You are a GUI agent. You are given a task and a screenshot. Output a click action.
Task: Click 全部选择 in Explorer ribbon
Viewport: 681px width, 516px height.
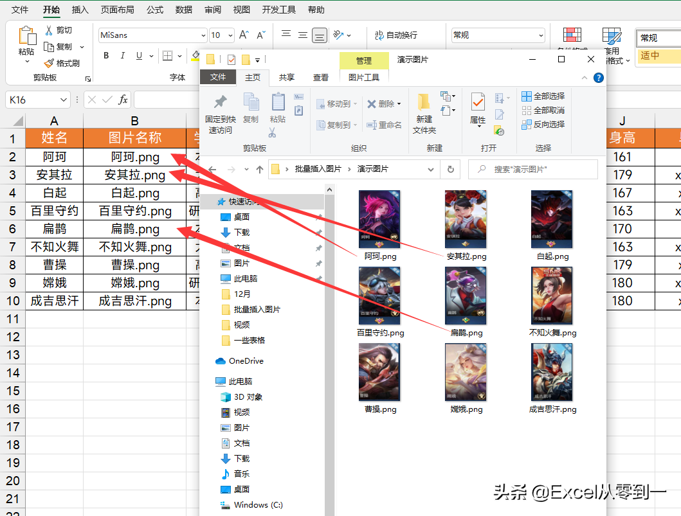coord(543,96)
